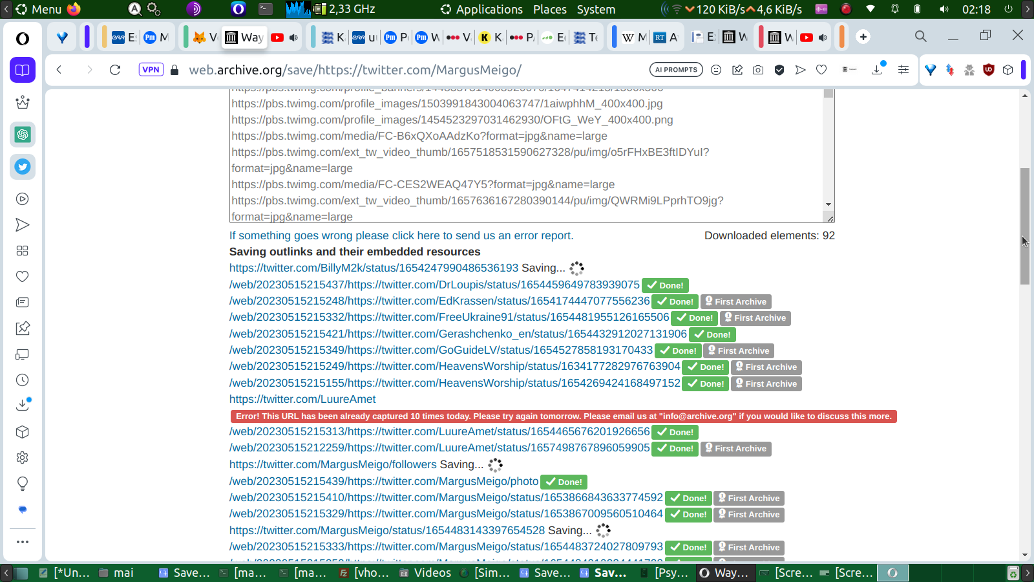1034x582 pixels.
Task: Open a new tab with plus button
Action: (x=863, y=37)
